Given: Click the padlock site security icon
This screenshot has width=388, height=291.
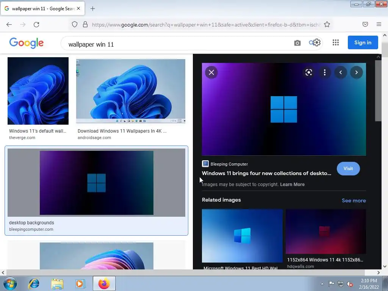Looking at the screenshot, I should tap(85, 24).
